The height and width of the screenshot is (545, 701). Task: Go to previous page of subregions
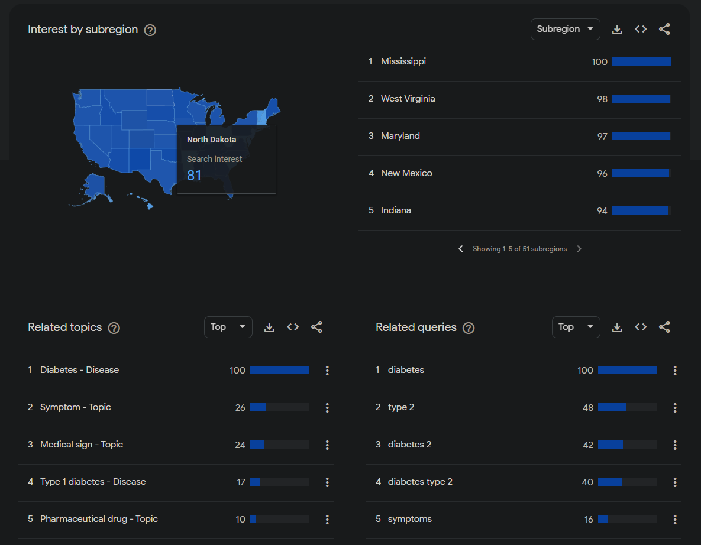point(461,249)
